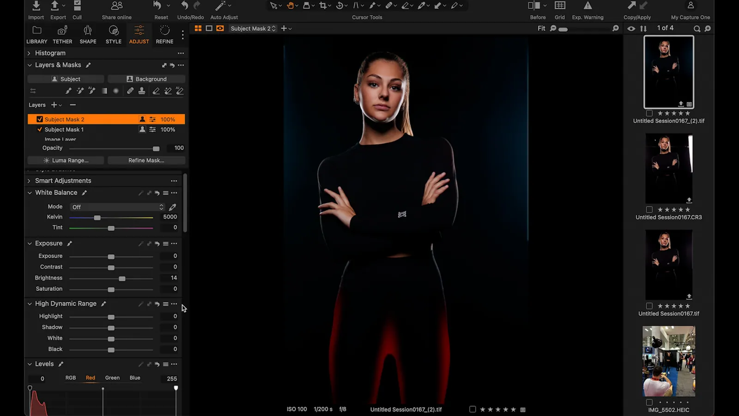The image size is (739, 416).
Task: Select the Rotate cursor tool
Action: 340,6
